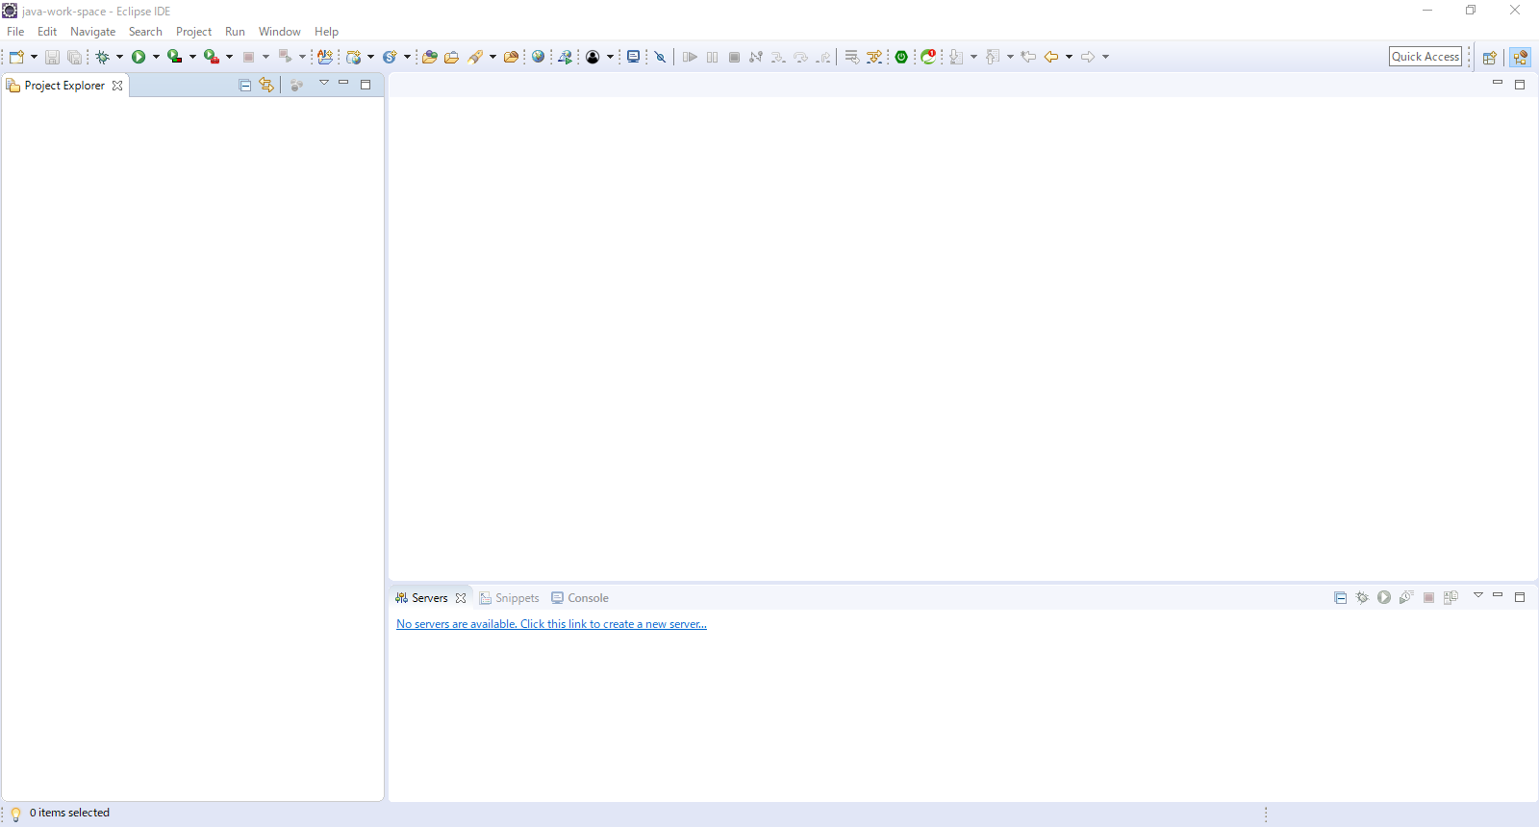Click the Save floppy disk icon

coord(53,58)
